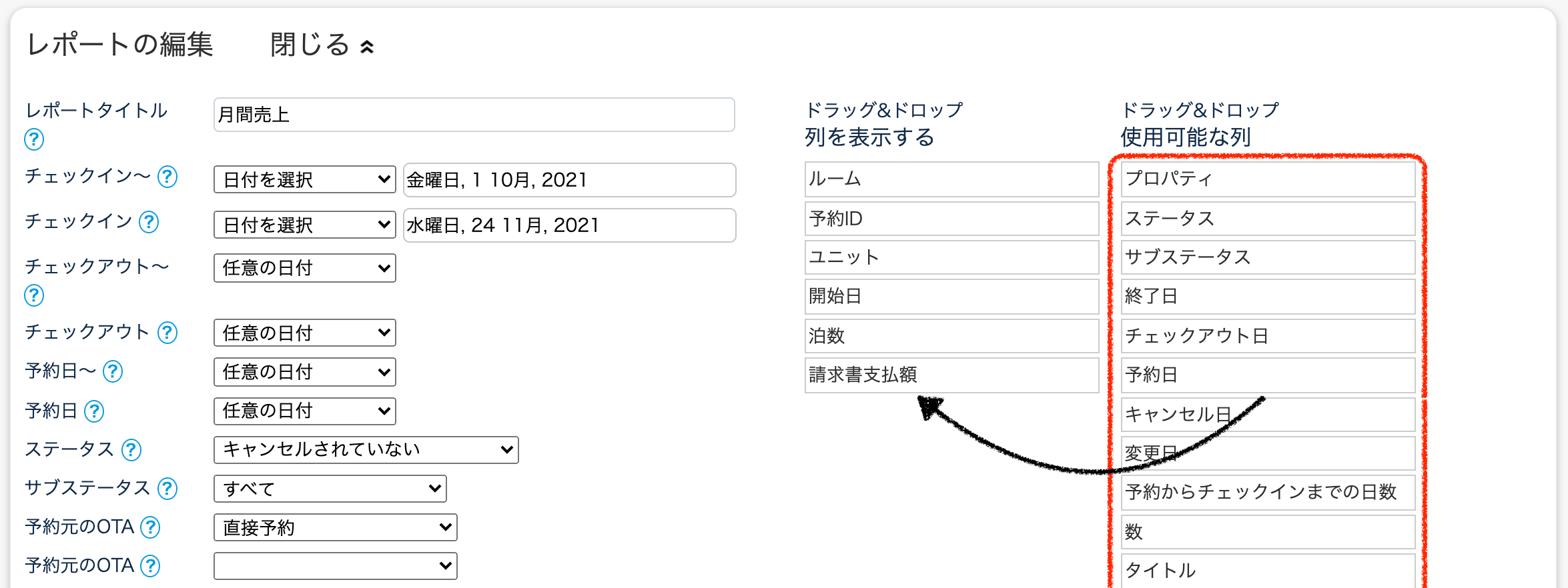The image size is (1568, 588).
Task: Show help for サブステータス filter
Action: pos(167,489)
